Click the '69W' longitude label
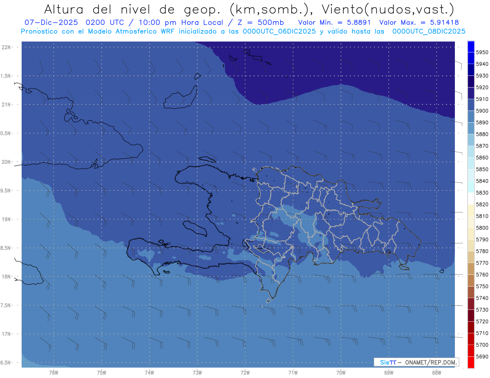The height and width of the screenshot is (378, 490). (389, 373)
